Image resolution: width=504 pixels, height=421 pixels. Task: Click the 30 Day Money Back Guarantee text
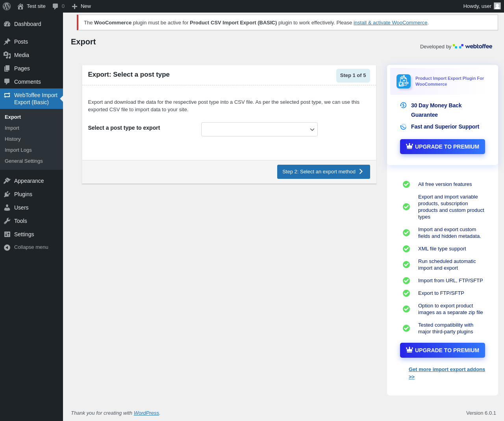click(x=436, y=110)
